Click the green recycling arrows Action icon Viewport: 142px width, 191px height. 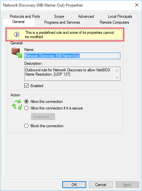17,105
